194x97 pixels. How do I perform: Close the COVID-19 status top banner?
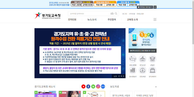click(155, 7)
